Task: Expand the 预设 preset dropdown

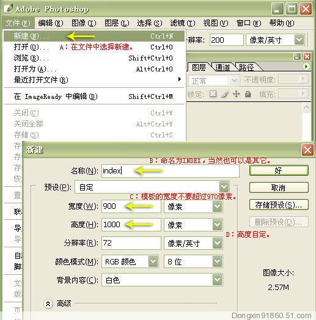Action: click(224, 187)
